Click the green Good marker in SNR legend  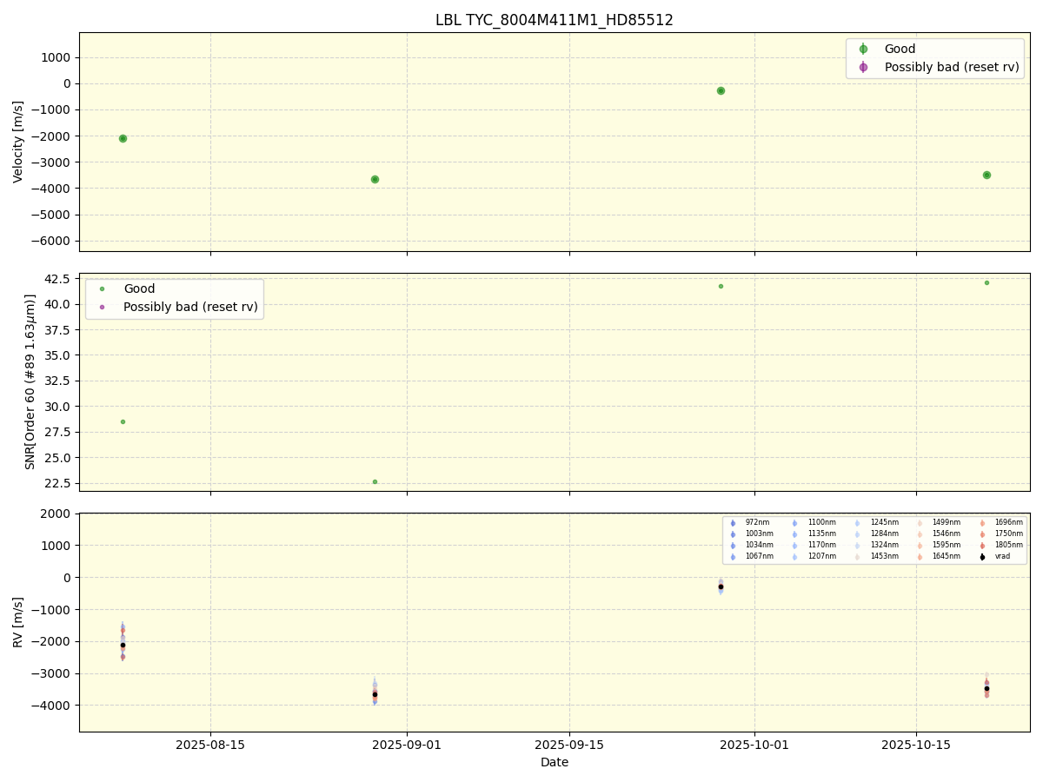pyautogui.click(x=103, y=288)
